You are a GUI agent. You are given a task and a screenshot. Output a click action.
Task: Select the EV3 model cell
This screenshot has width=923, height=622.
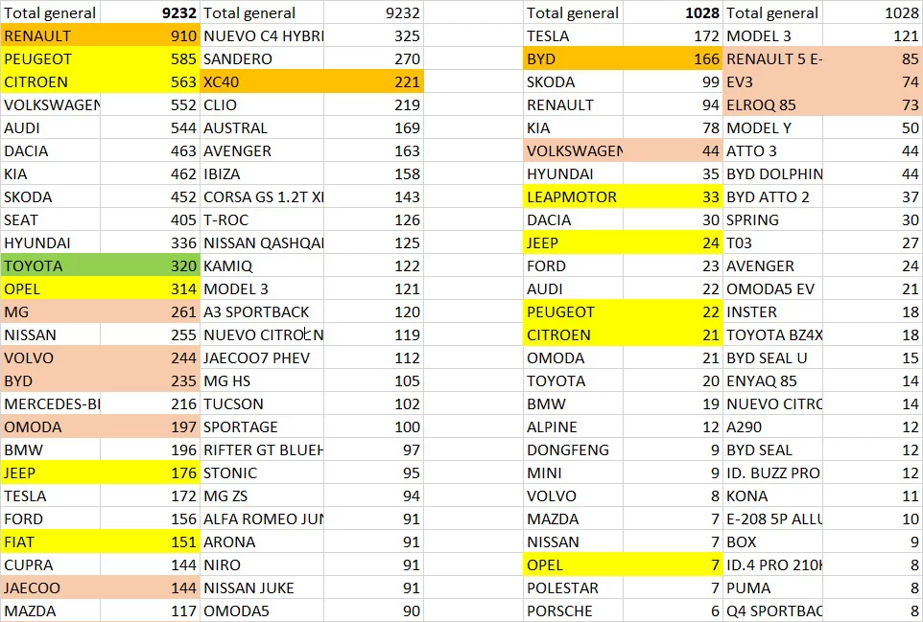pos(773,81)
